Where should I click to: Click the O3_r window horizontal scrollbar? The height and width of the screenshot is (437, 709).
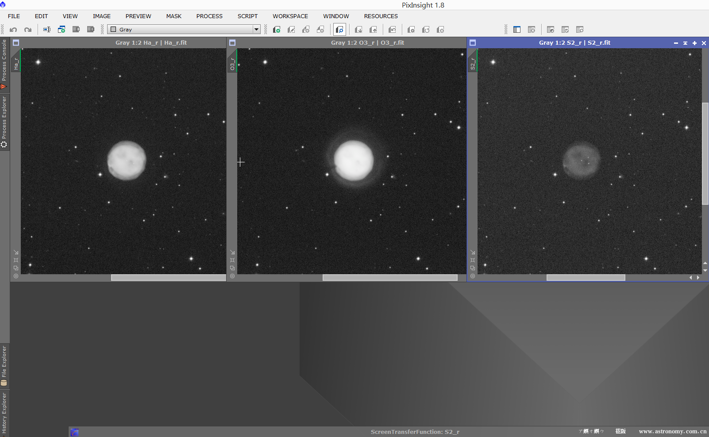390,278
